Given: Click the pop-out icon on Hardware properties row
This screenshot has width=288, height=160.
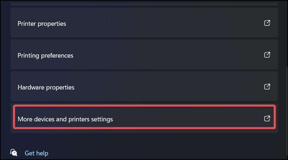Looking at the screenshot, I should coord(267,87).
